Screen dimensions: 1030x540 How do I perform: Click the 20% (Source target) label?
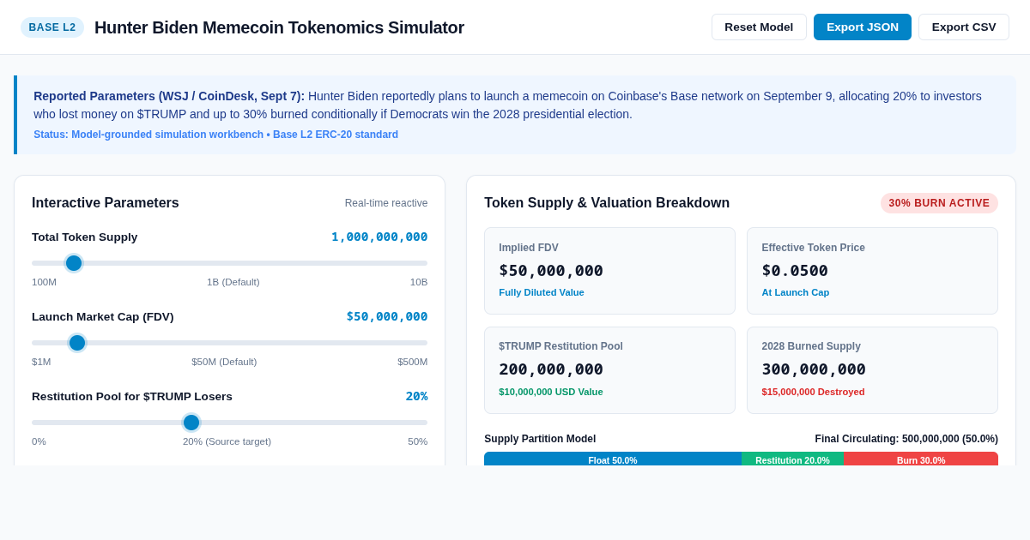[x=227, y=441]
